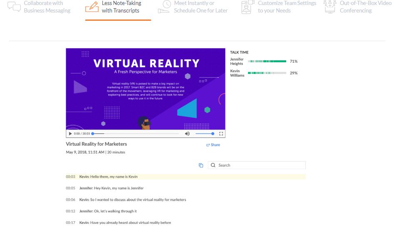Switch to Customize Team Settings tab

point(279,7)
